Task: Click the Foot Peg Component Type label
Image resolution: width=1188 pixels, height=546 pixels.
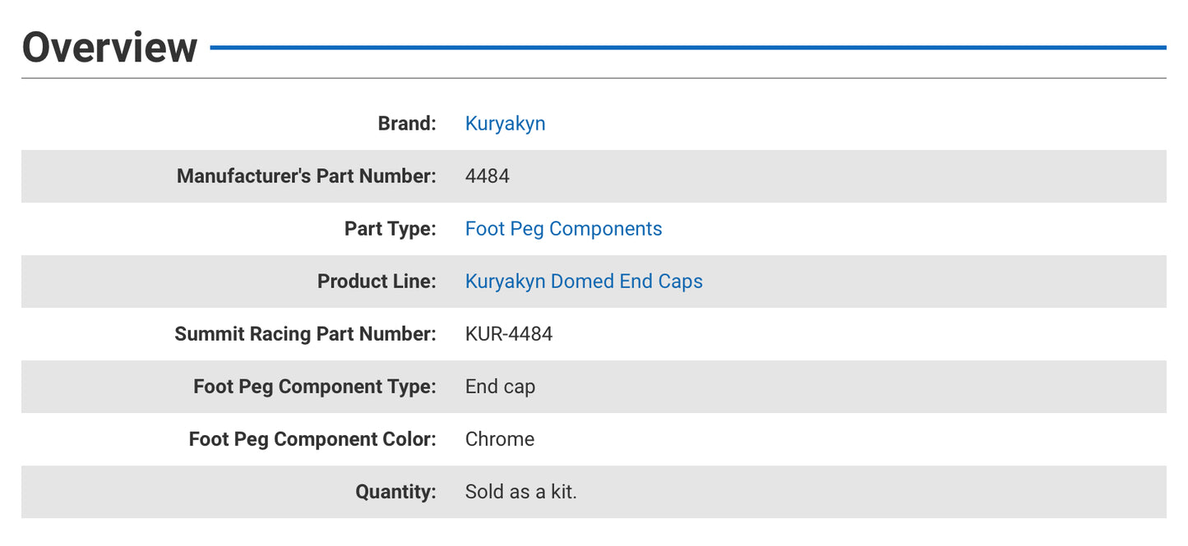Action: click(315, 386)
